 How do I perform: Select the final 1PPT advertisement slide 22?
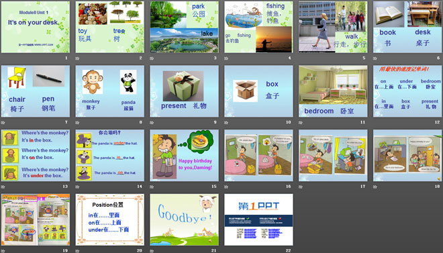pyautogui.click(x=258, y=219)
